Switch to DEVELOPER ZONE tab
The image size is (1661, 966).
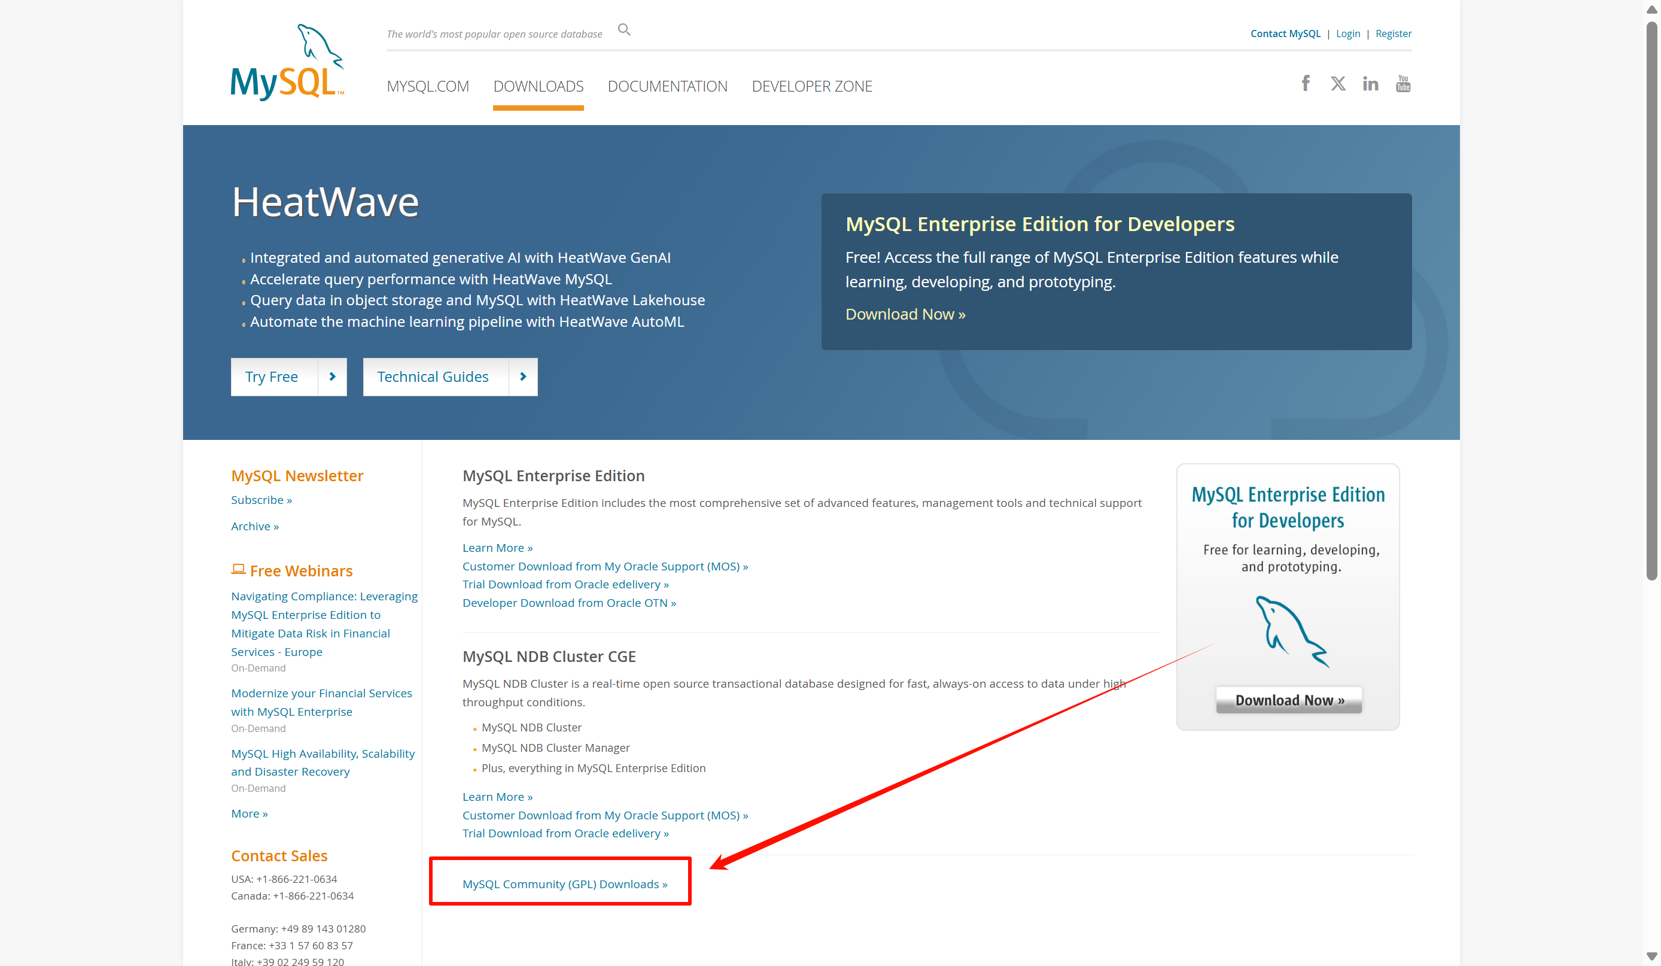(x=811, y=86)
